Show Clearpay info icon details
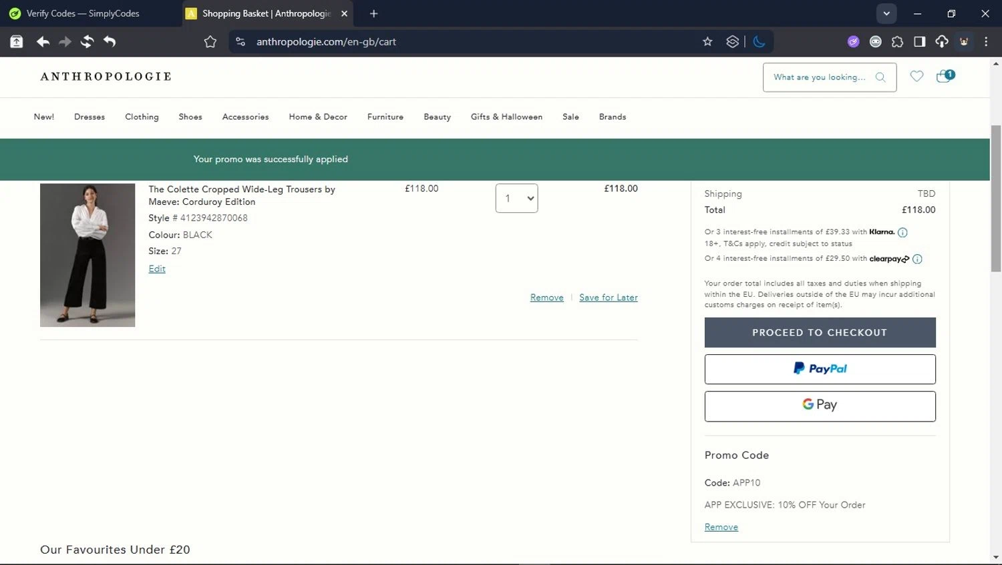1002x565 pixels. [917, 259]
